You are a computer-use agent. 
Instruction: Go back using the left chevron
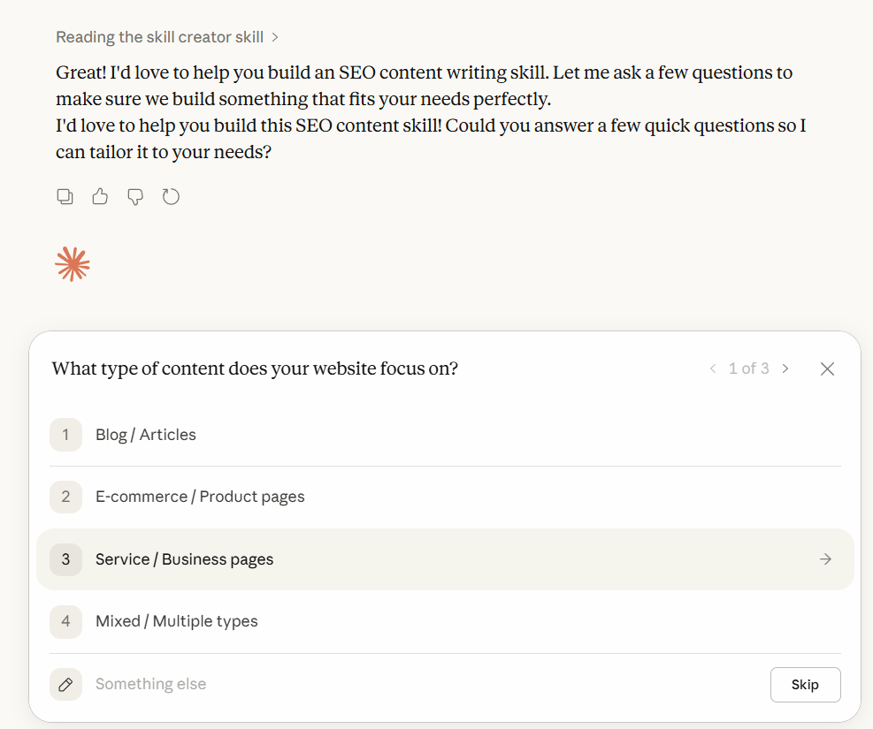(x=713, y=368)
